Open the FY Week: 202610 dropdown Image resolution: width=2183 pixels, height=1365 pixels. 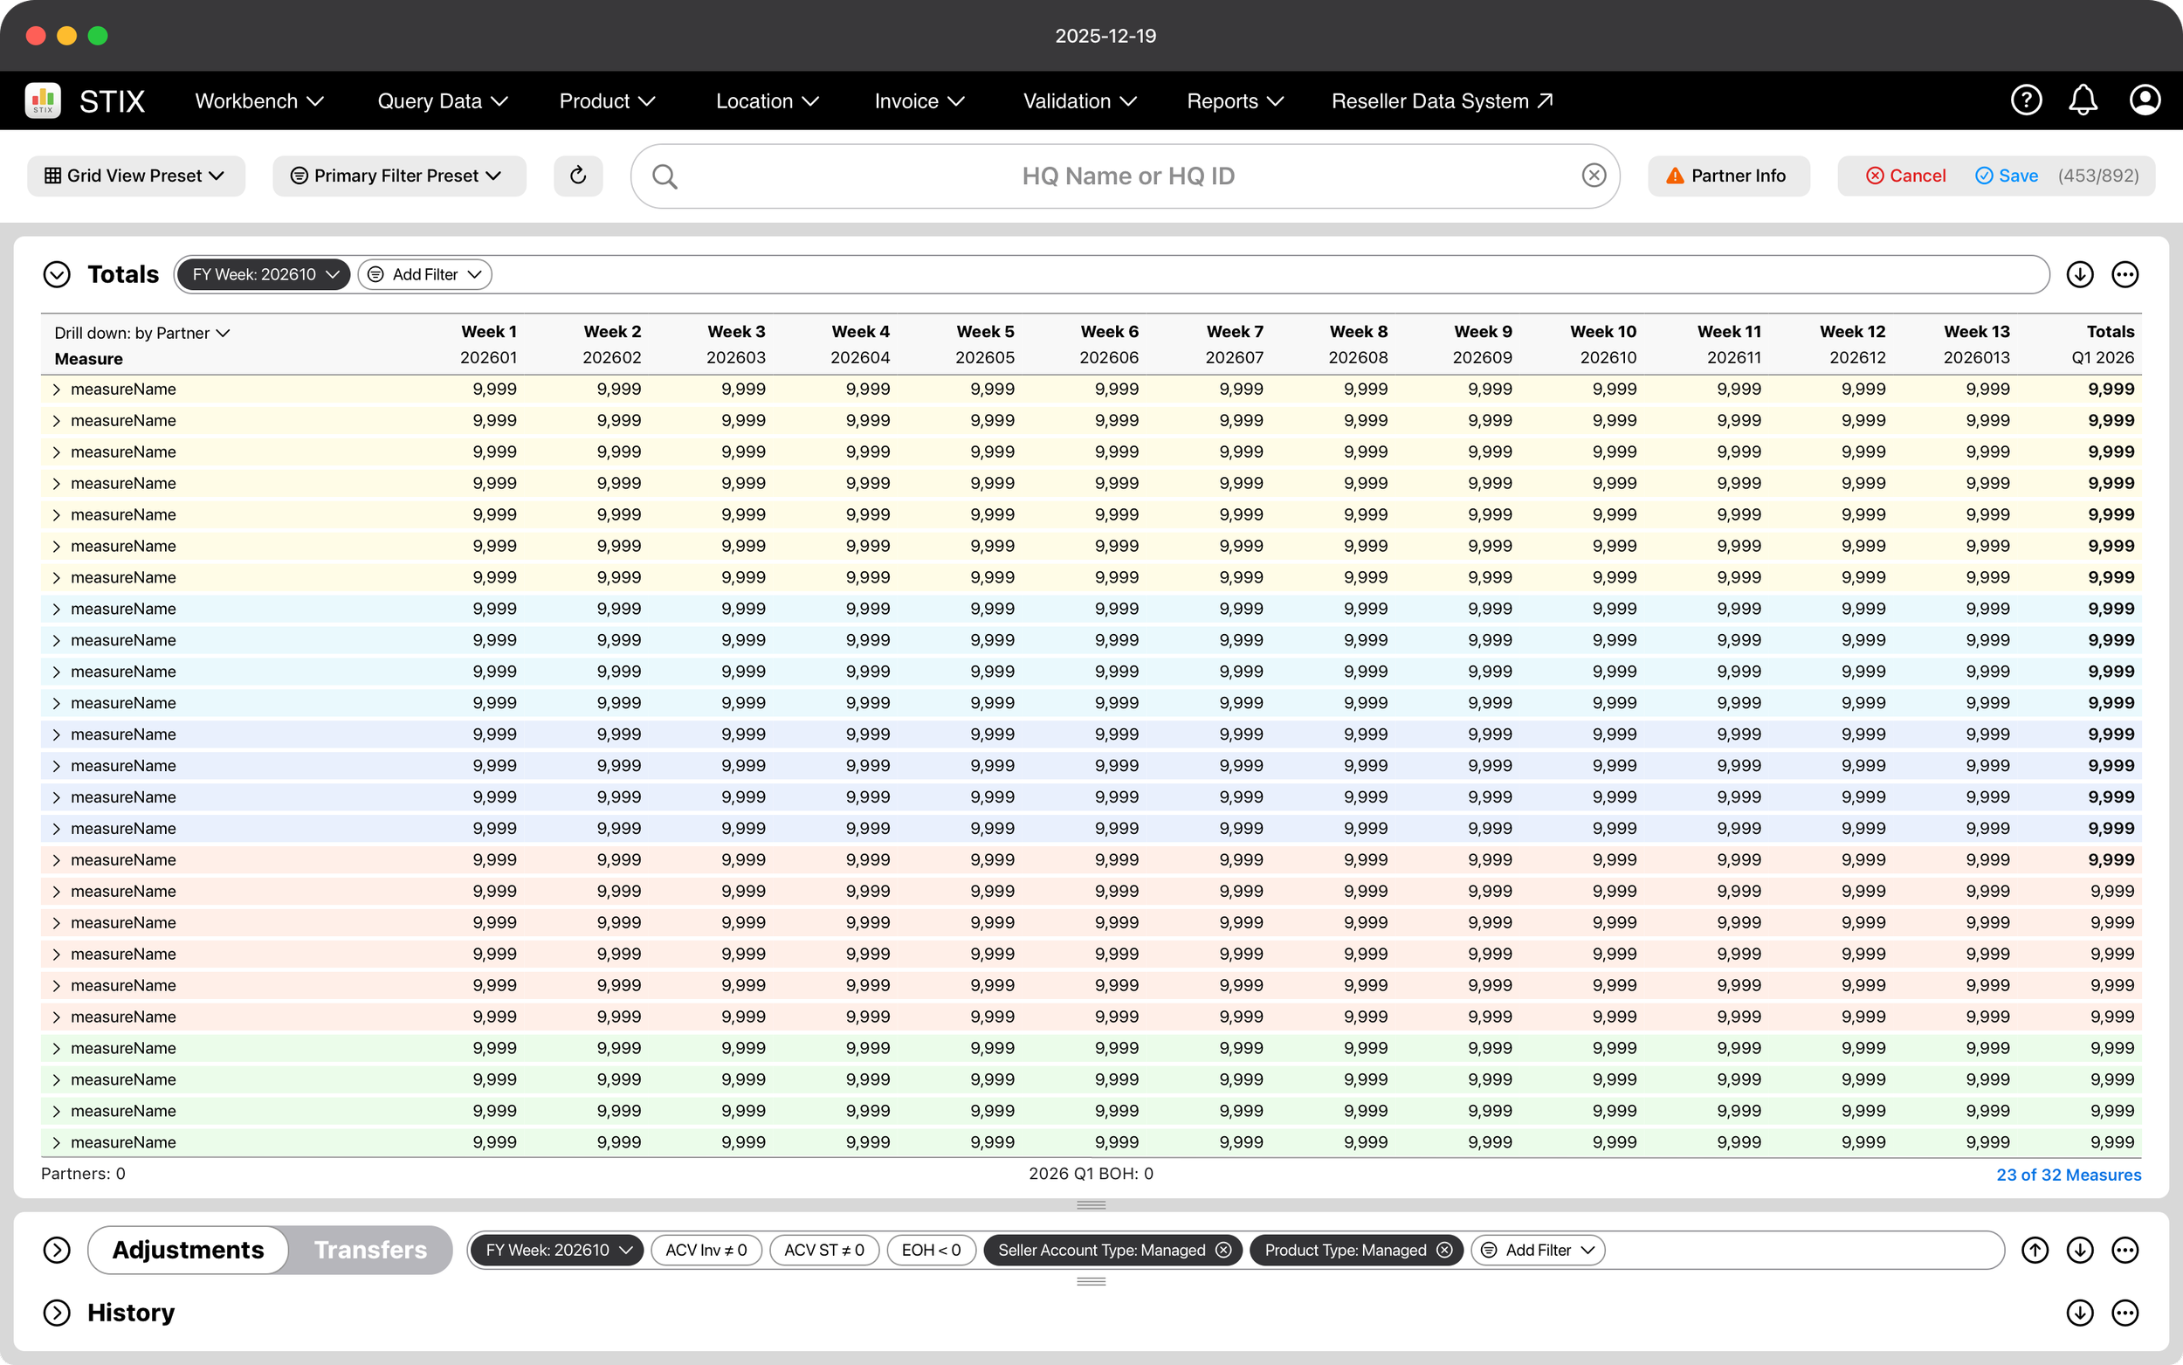click(263, 274)
